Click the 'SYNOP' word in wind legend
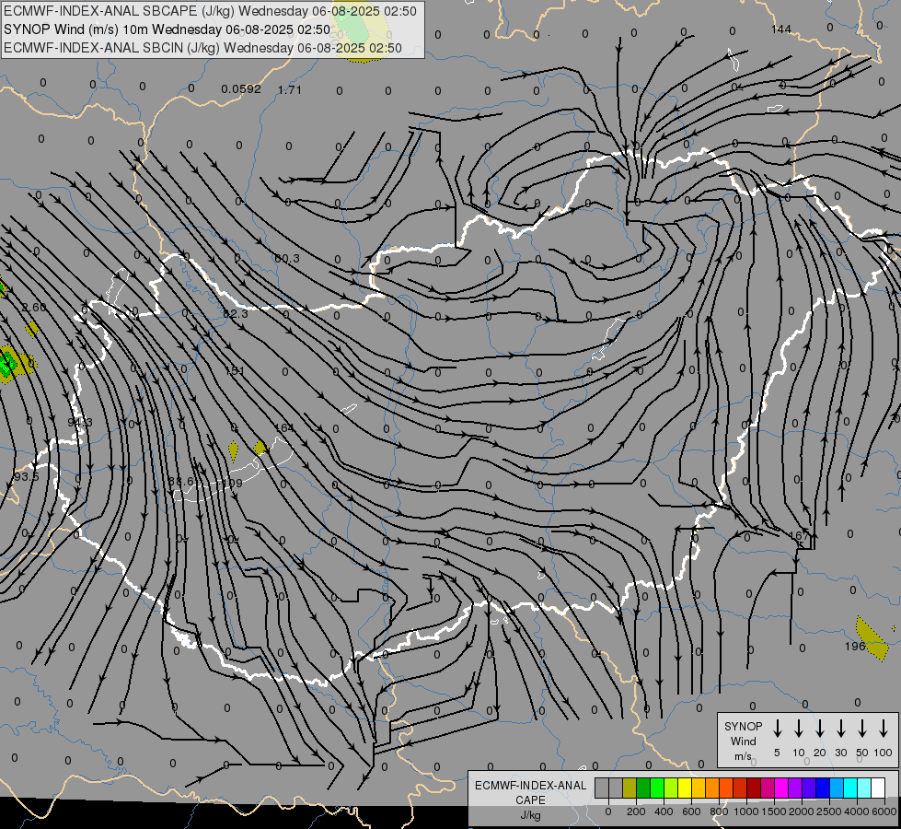Screen dimensions: 901x829 click(x=743, y=726)
